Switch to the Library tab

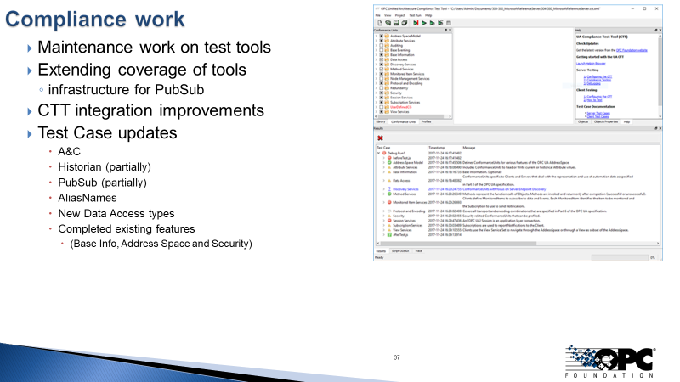380,121
